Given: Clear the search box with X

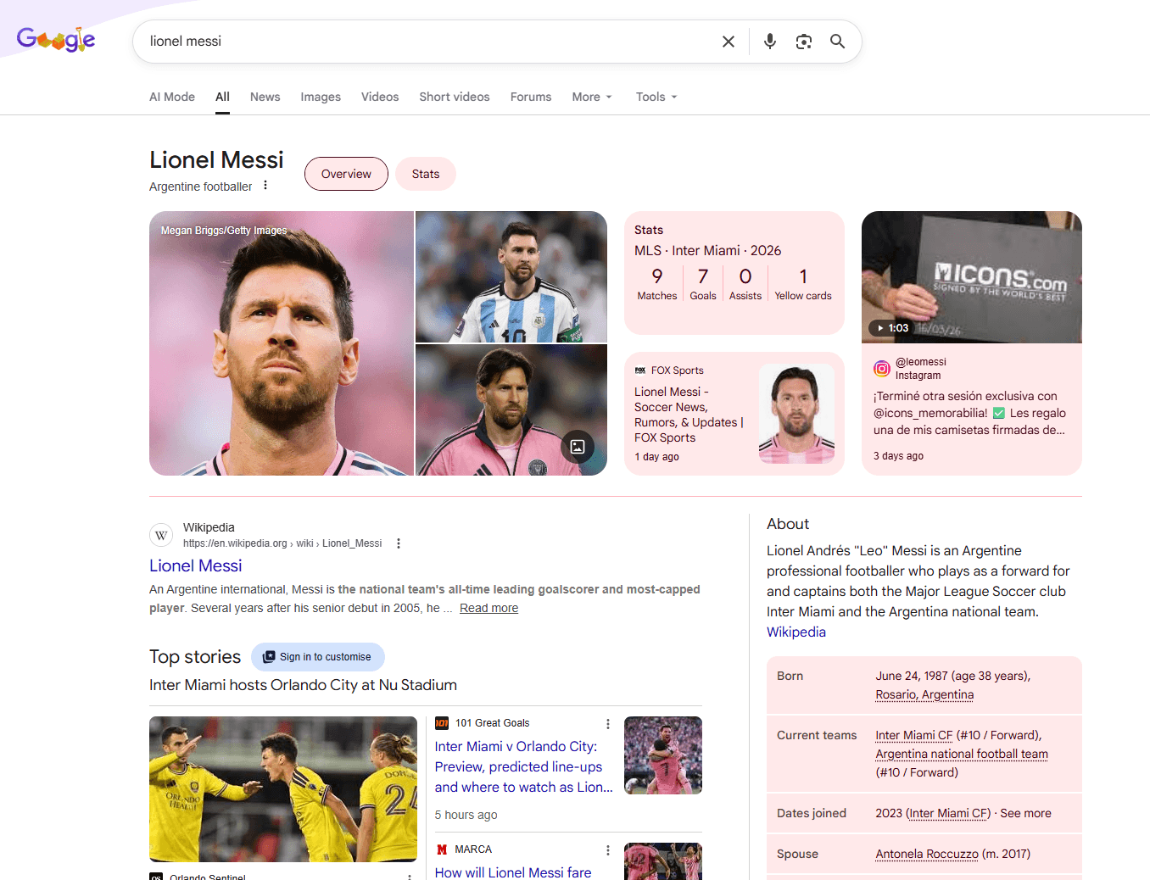Looking at the screenshot, I should point(728,42).
